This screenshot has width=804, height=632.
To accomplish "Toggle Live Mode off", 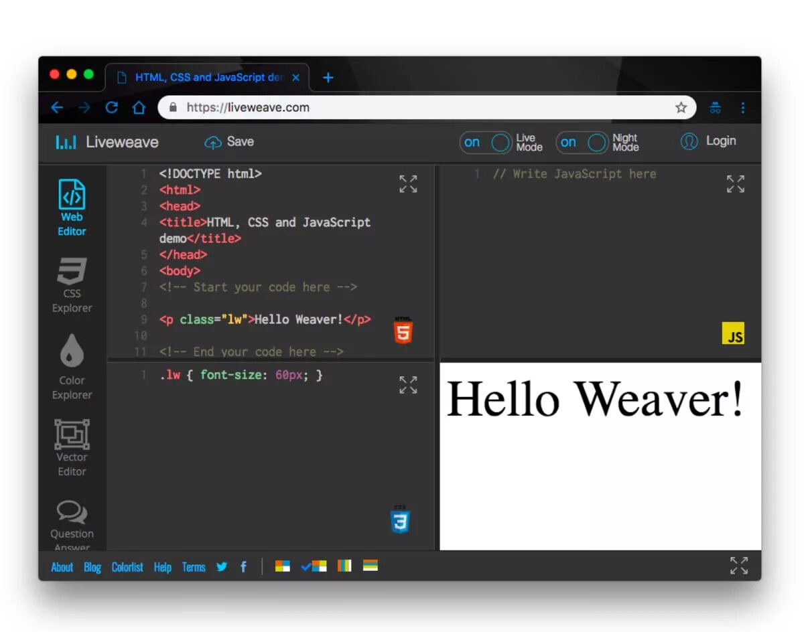I will coord(485,142).
